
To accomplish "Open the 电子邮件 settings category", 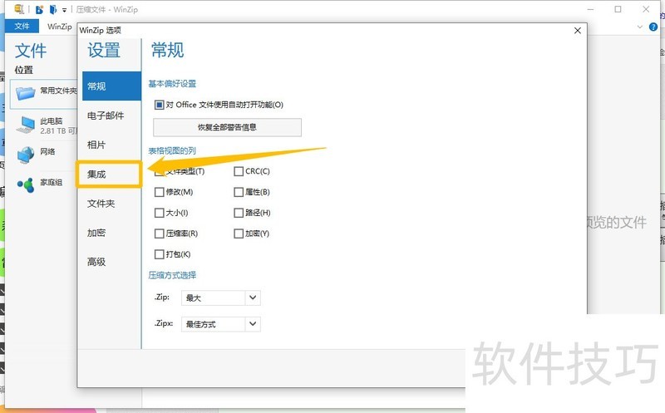I will pyautogui.click(x=106, y=116).
